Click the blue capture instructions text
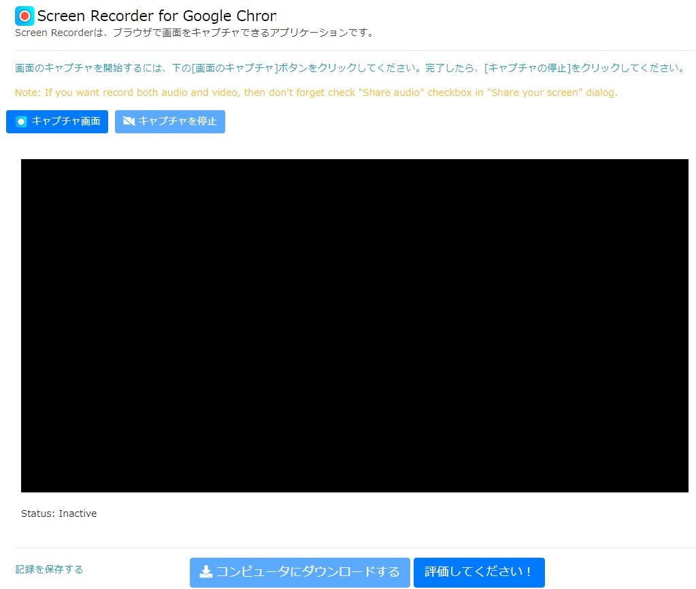696x589 pixels. [350, 68]
